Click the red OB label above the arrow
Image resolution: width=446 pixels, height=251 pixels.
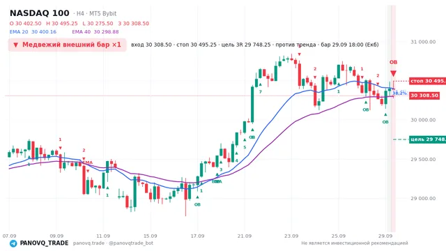pyautogui.click(x=393, y=62)
